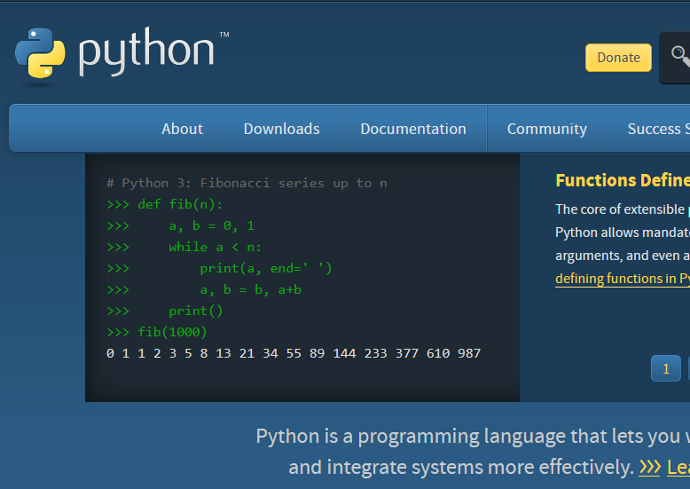Click 'The core of extensible' paragraph line
The image size is (690, 489).
623,209
